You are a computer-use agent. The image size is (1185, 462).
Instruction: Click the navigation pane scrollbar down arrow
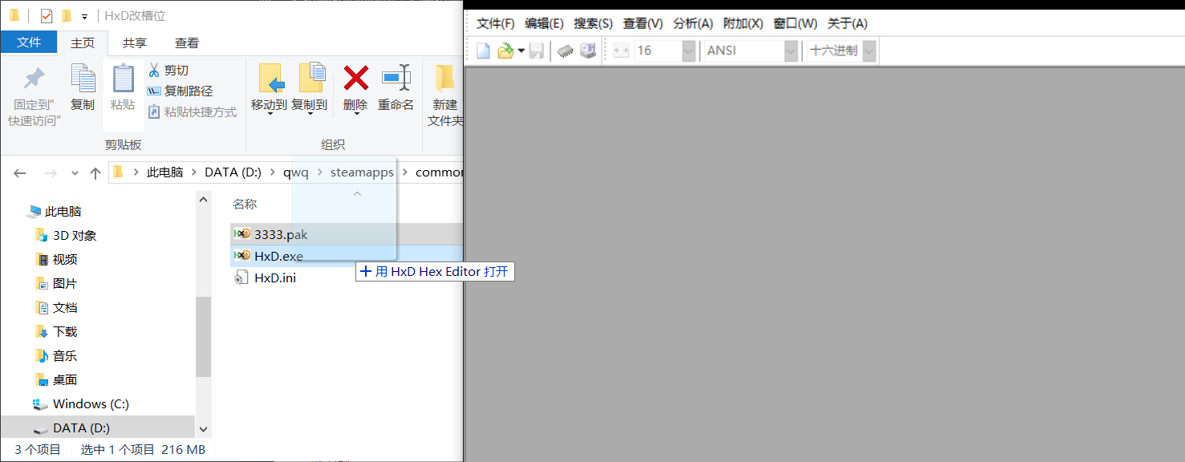point(203,430)
